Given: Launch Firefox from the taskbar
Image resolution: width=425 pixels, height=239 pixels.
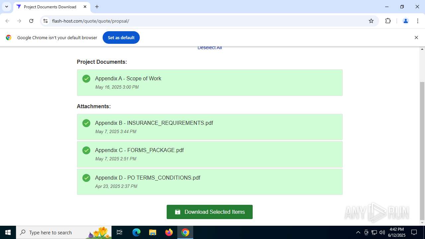Looking at the screenshot, I should (x=169, y=232).
